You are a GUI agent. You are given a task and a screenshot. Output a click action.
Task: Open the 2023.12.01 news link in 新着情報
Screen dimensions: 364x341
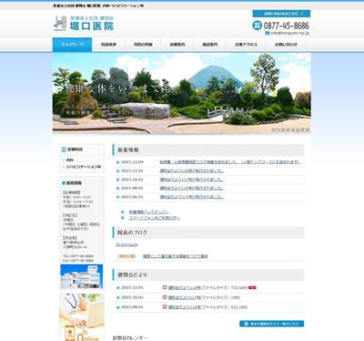click(192, 170)
